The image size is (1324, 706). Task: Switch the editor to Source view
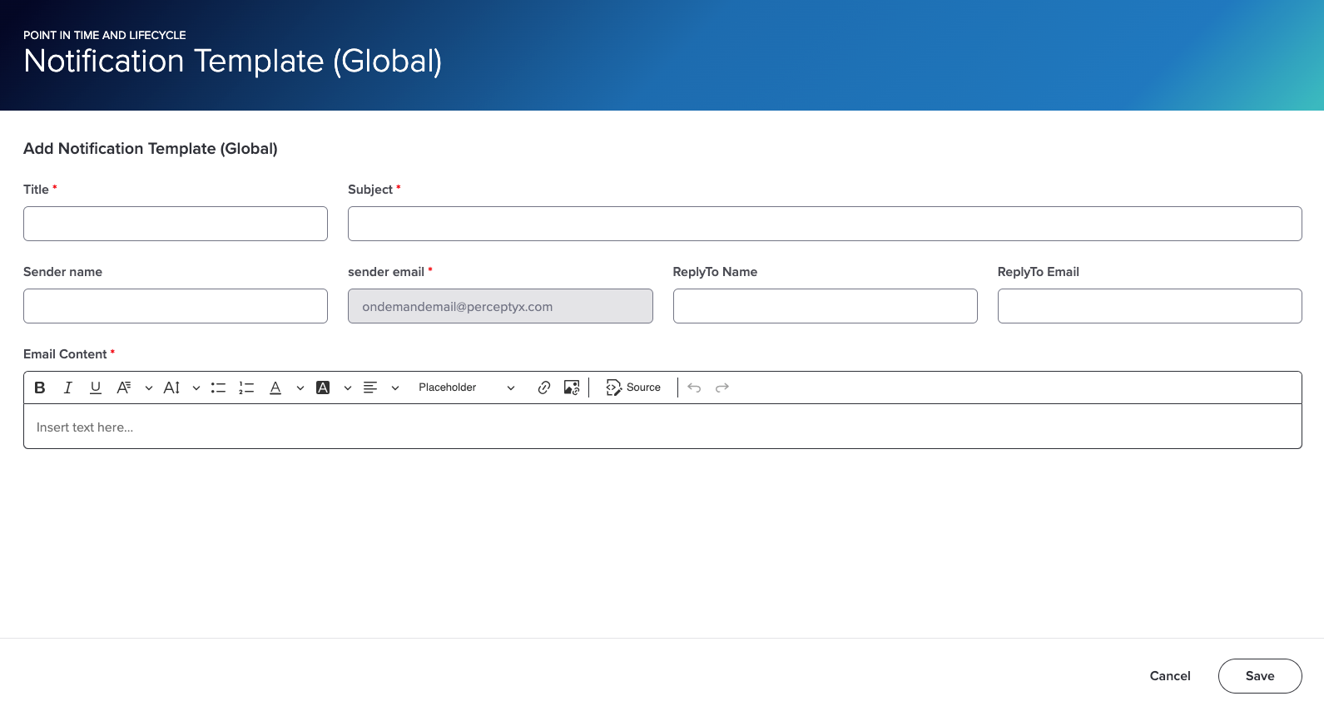633,388
